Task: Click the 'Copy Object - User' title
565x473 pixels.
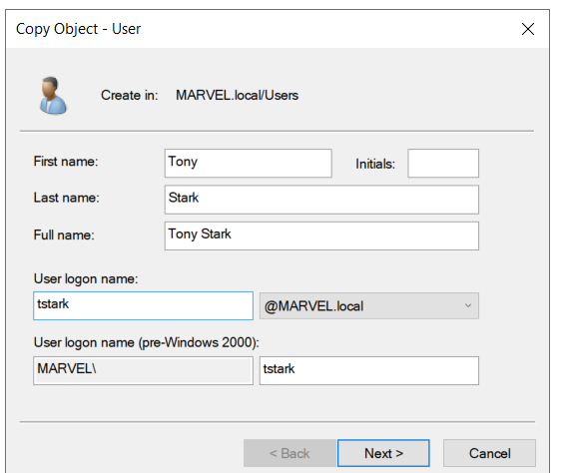Action: [78, 29]
